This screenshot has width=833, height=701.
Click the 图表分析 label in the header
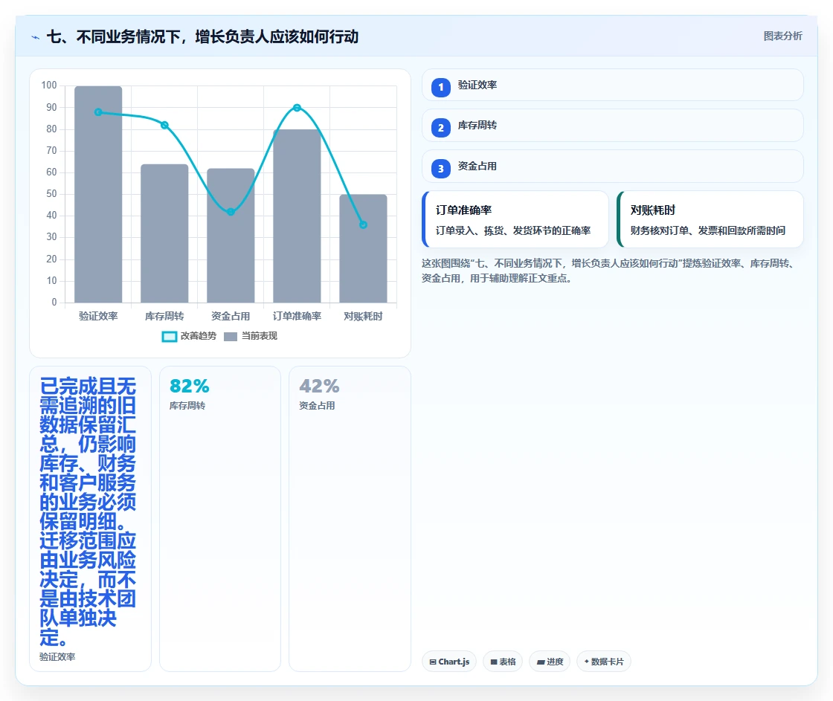click(782, 36)
